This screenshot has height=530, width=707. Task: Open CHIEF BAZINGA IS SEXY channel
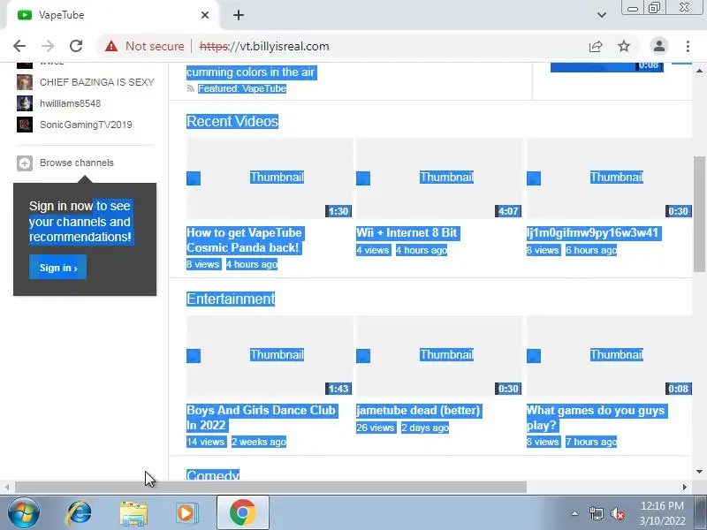click(97, 82)
